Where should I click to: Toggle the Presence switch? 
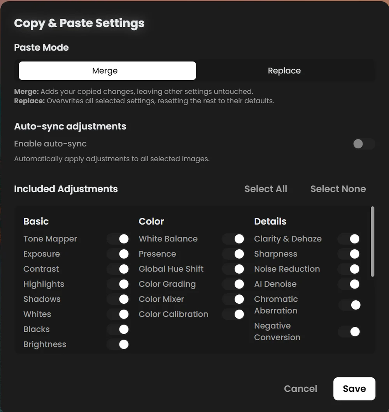pos(233,254)
